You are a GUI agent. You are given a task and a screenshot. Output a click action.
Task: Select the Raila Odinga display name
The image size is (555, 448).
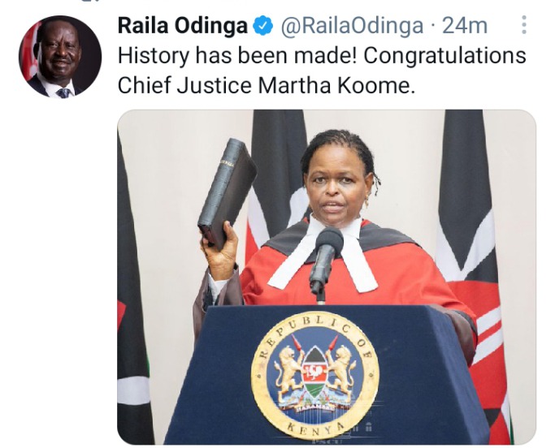pos(182,26)
